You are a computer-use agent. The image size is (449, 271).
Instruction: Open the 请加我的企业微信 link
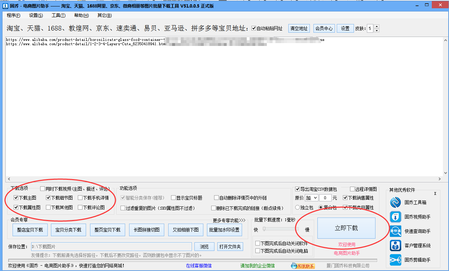pyautogui.click(x=257, y=266)
